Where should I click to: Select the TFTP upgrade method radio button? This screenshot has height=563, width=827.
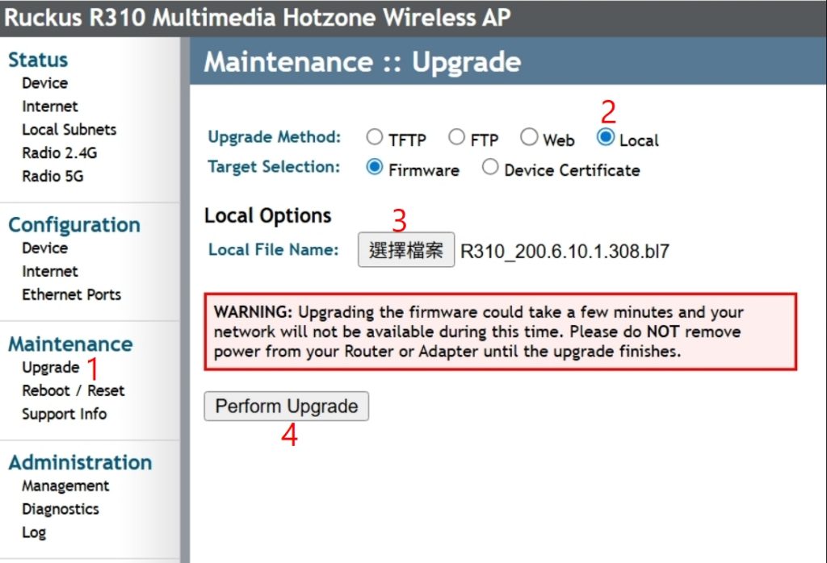click(374, 137)
